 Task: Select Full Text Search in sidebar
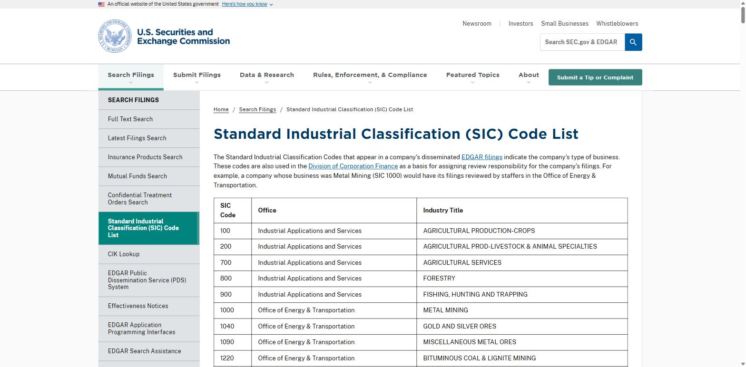(x=149, y=119)
